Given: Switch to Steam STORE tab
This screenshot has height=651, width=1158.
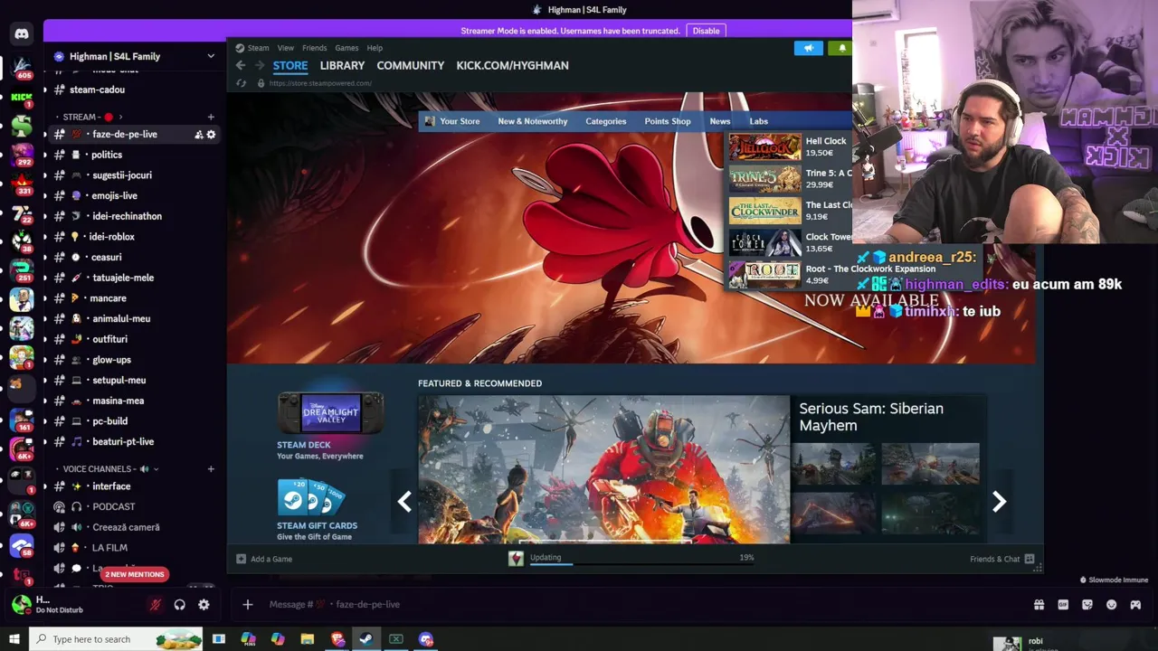Looking at the screenshot, I should point(290,65).
